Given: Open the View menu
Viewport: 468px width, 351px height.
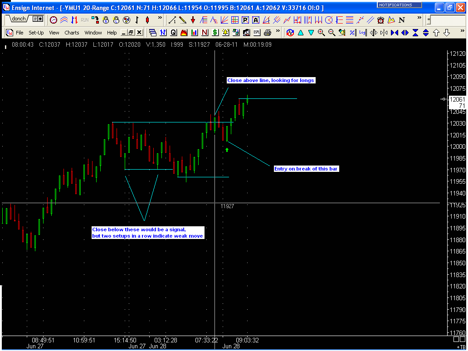Looking at the screenshot, I should 54,33.
